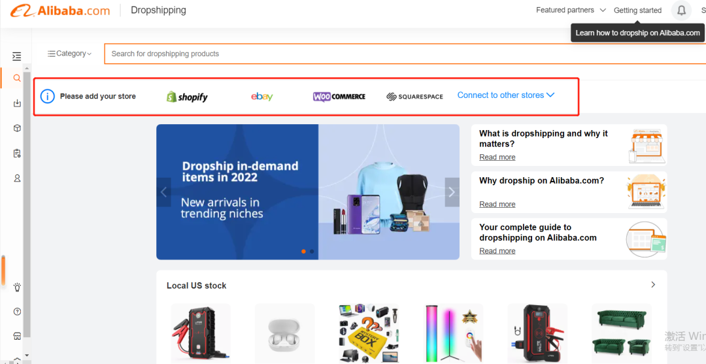This screenshot has width=706, height=364.
Task: Connect the eBay store logo
Action: coord(262,96)
